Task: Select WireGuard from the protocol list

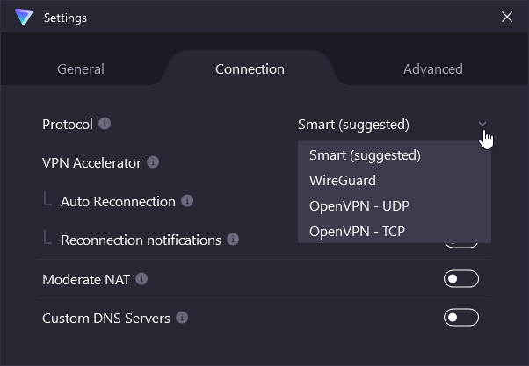Action: tap(342, 181)
